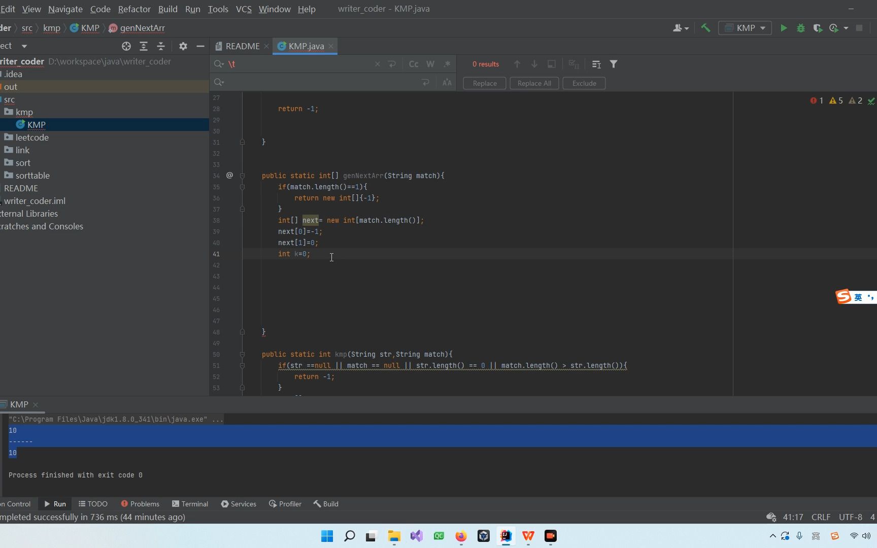Click the Replace All button
This screenshot has height=548, width=877.
point(534,83)
